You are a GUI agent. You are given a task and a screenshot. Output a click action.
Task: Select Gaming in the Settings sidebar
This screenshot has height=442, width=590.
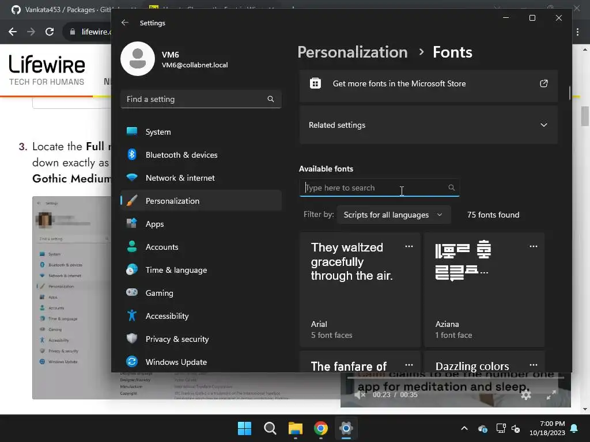tap(201, 293)
